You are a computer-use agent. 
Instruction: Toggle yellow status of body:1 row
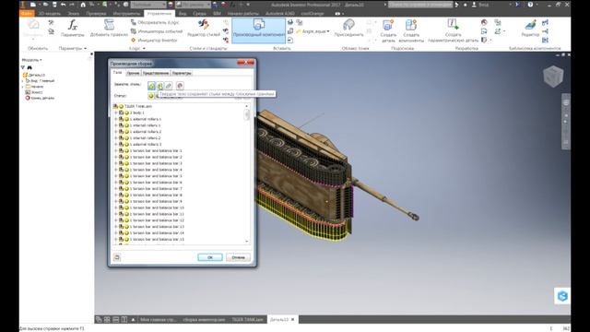click(127, 113)
